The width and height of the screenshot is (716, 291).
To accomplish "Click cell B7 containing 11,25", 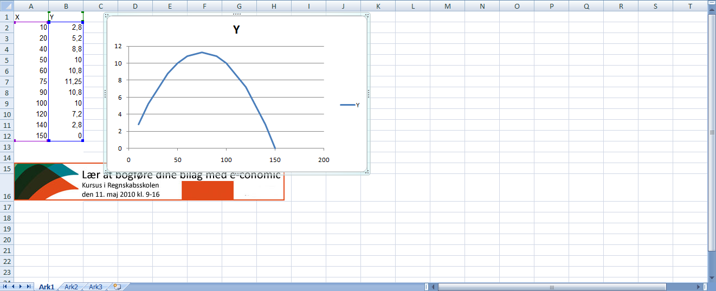I will (x=66, y=82).
